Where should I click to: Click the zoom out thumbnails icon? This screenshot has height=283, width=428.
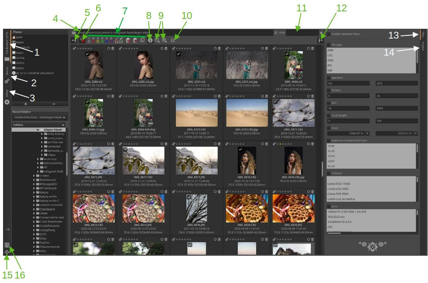click(x=157, y=40)
